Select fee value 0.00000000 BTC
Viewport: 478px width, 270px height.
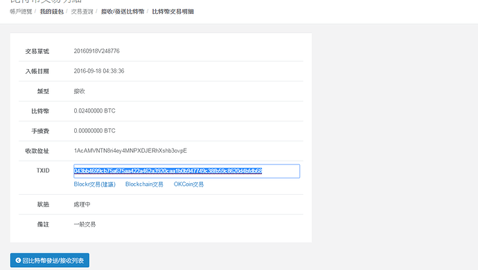tap(94, 131)
